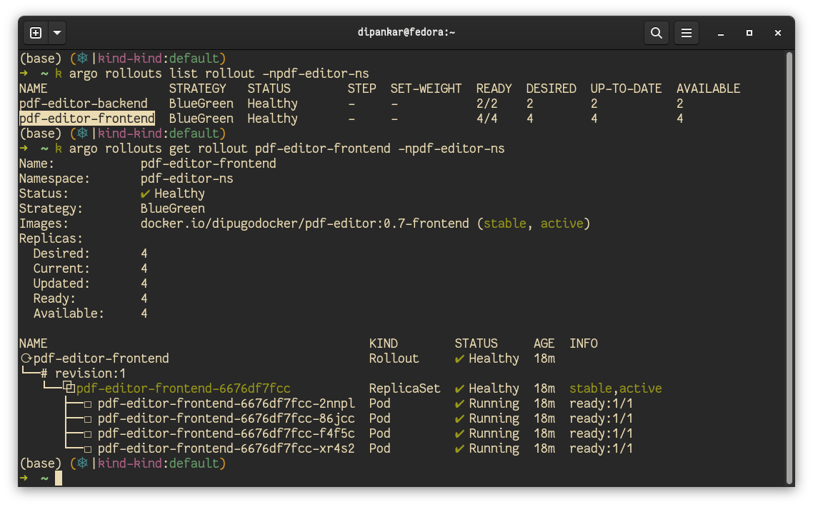The image size is (813, 507).
Task: Click the SET-WEIGHT column header
Action: [426, 89]
